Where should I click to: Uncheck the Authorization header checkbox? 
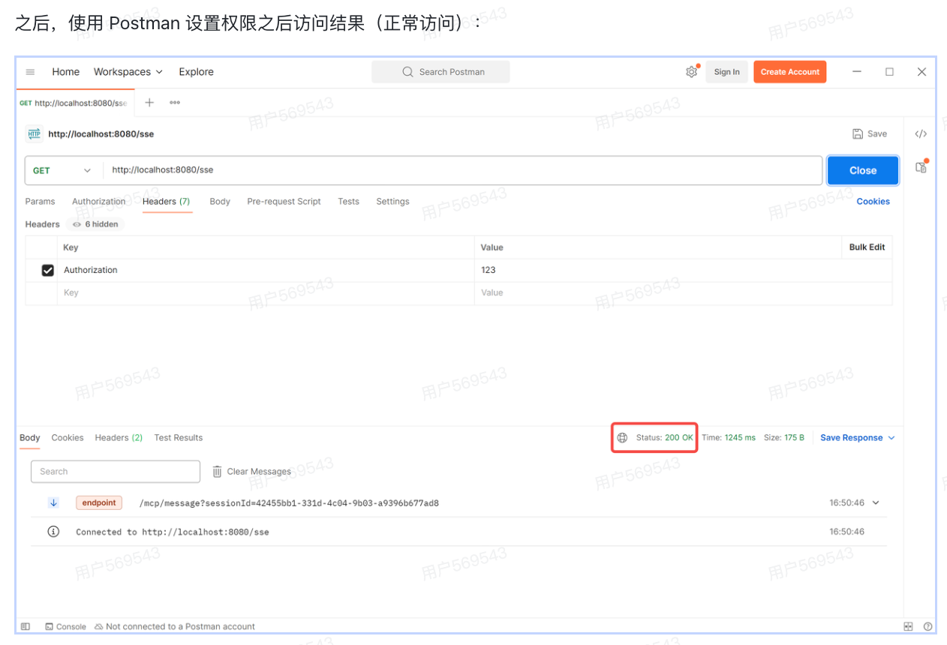click(x=47, y=270)
